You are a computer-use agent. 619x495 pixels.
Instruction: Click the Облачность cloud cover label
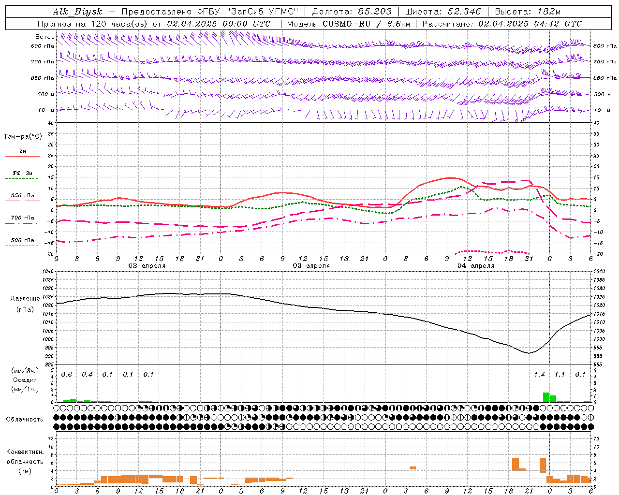click(25, 420)
